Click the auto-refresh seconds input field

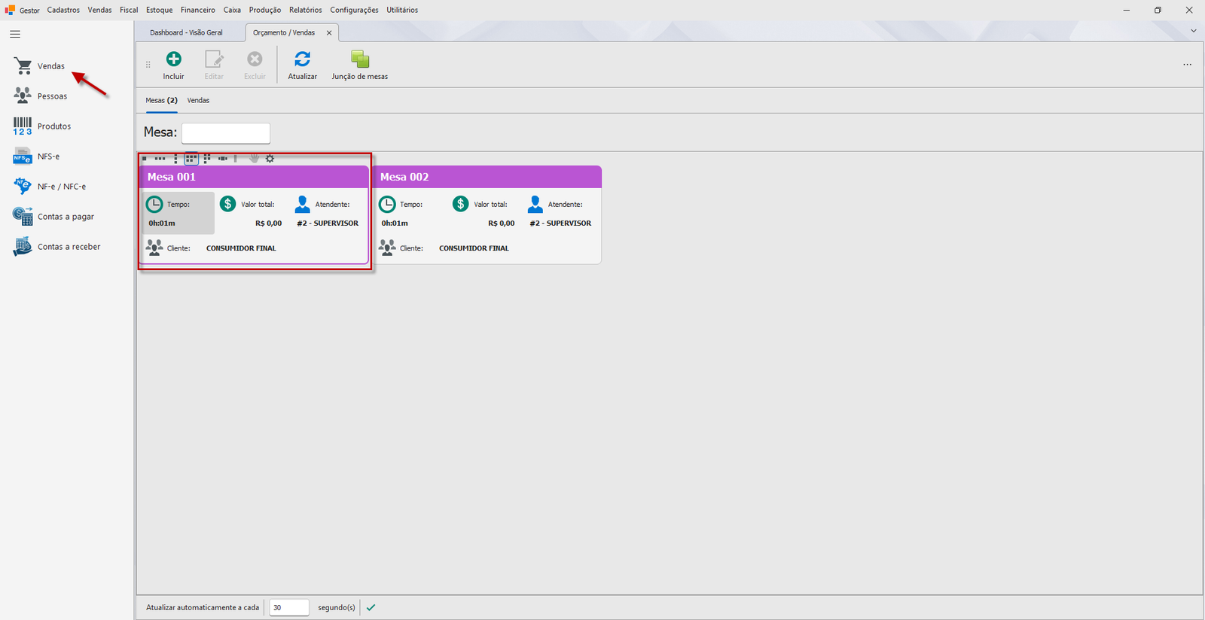click(x=289, y=607)
